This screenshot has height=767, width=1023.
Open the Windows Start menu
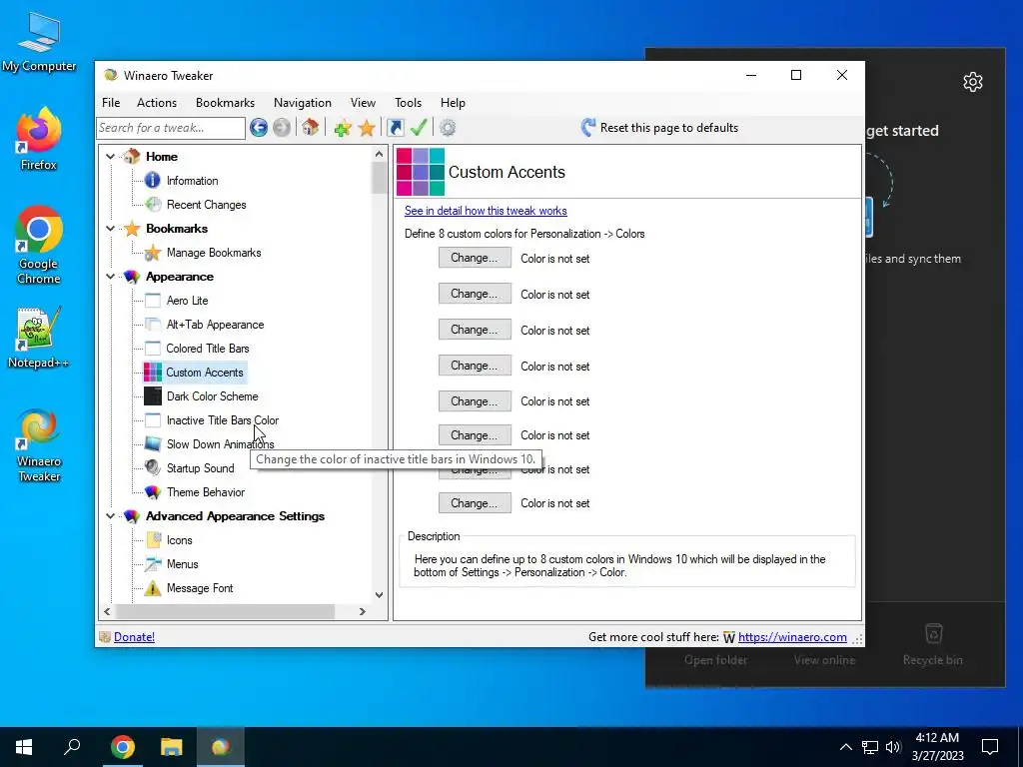[24, 747]
